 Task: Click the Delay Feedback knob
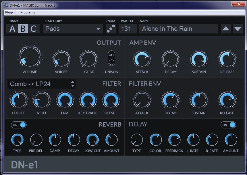point(174,140)
